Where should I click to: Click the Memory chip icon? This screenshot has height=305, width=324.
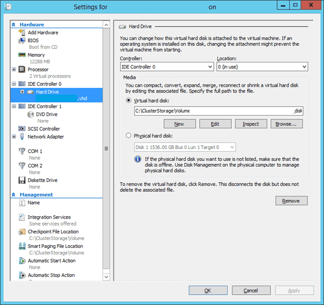(x=22, y=55)
